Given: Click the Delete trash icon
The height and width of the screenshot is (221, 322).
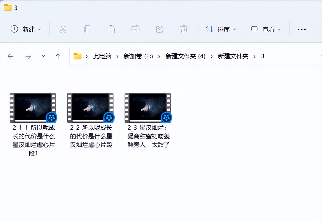Looking at the screenshot, I should pos(184,29).
